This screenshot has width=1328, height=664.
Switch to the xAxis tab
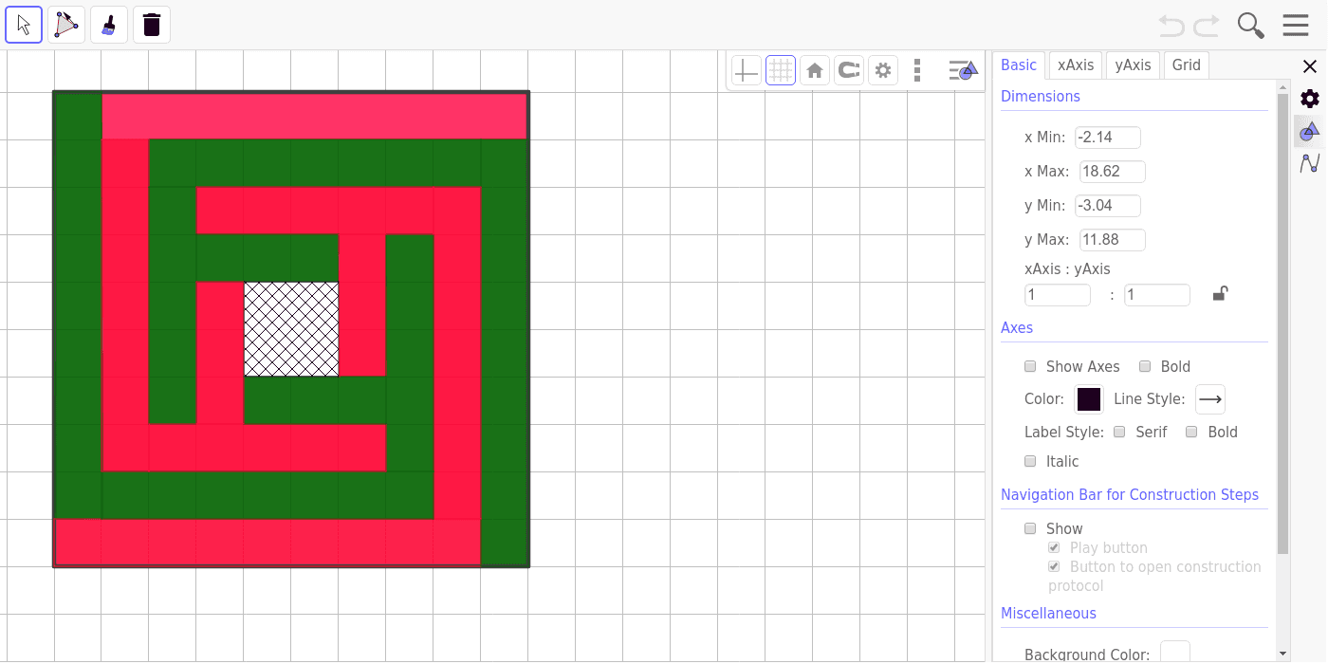pos(1076,65)
